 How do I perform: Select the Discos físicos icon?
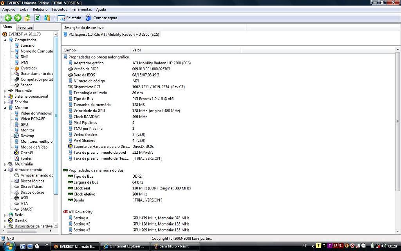pyautogui.click(x=16, y=187)
